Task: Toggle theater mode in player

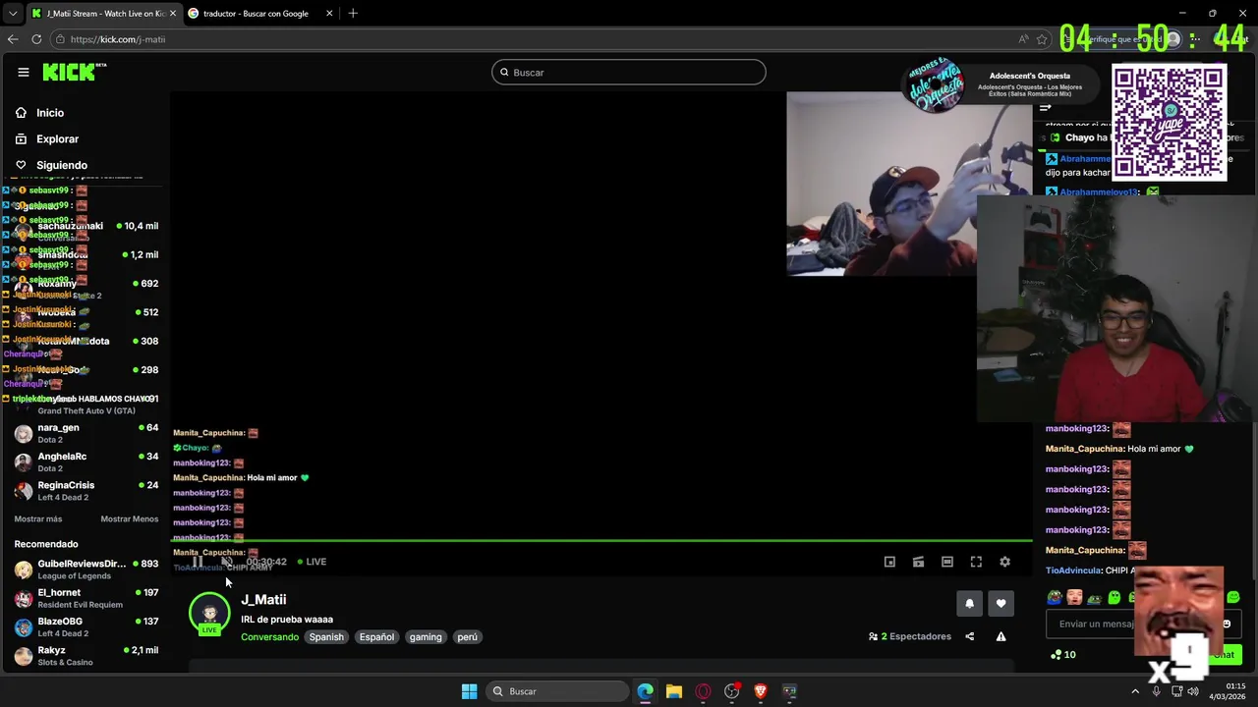Action: (946, 562)
